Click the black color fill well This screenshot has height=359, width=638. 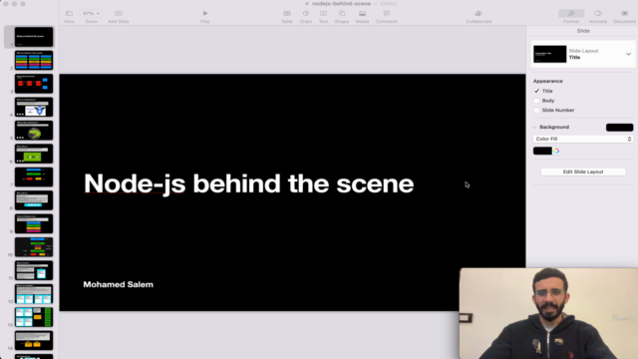point(542,151)
